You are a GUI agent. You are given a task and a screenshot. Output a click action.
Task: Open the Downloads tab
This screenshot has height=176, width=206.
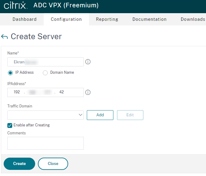193,19
